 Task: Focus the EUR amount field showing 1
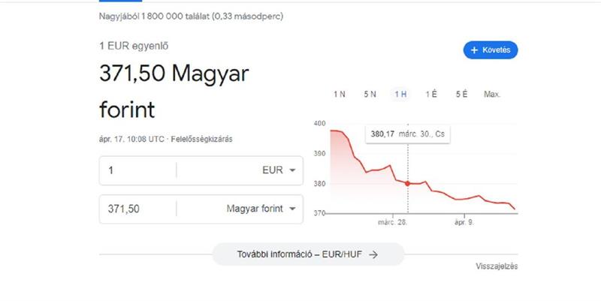139,170
